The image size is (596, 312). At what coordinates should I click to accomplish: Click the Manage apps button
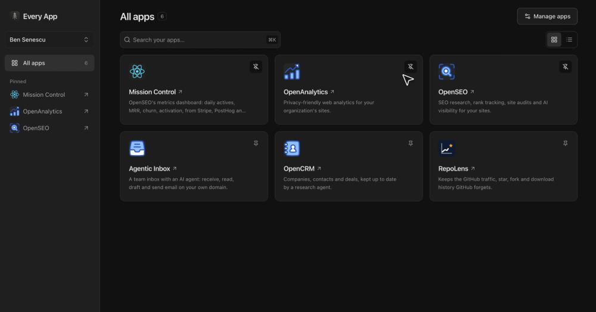point(547,16)
